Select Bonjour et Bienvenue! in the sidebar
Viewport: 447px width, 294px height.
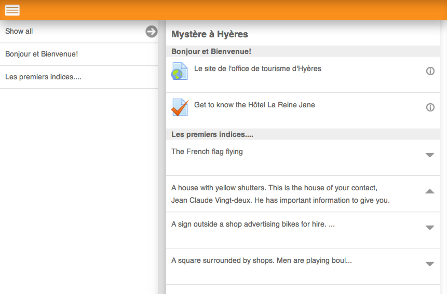(79, 54)
